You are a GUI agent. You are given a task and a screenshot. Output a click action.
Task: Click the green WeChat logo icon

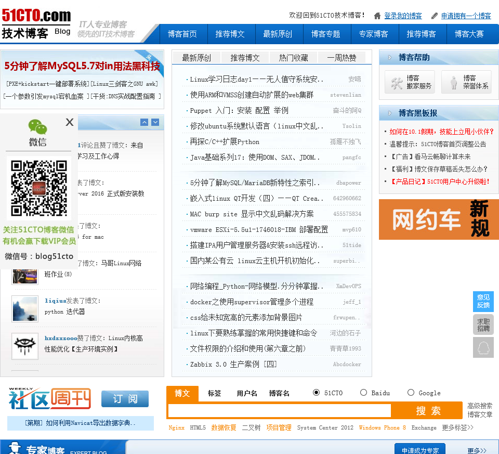(x=37, y=127)
